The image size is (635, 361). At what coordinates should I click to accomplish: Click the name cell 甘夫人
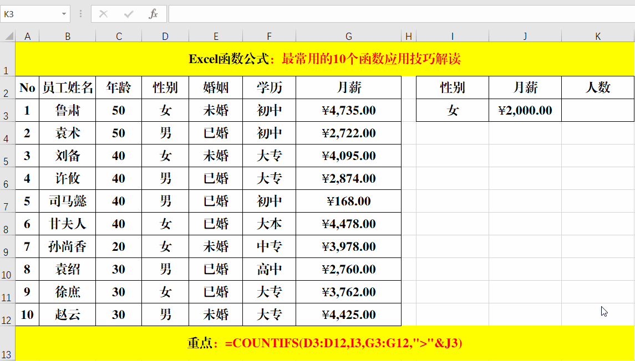click(67, 224)
